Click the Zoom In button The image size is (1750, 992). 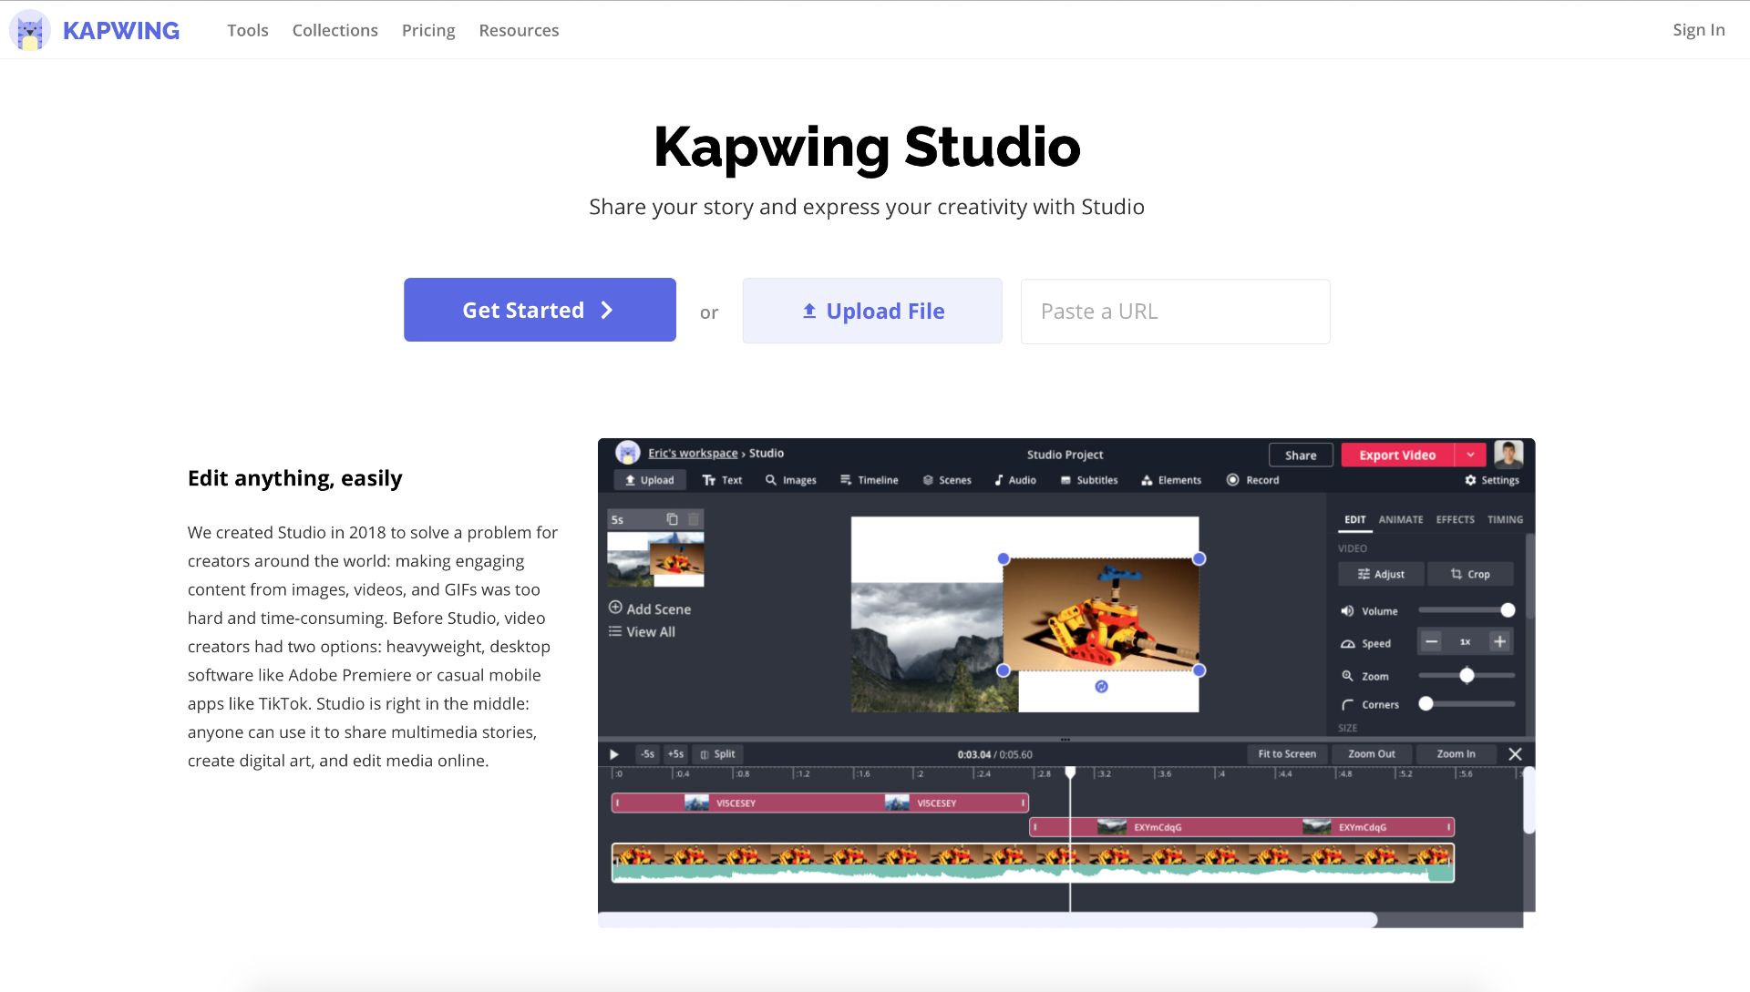1456,754
